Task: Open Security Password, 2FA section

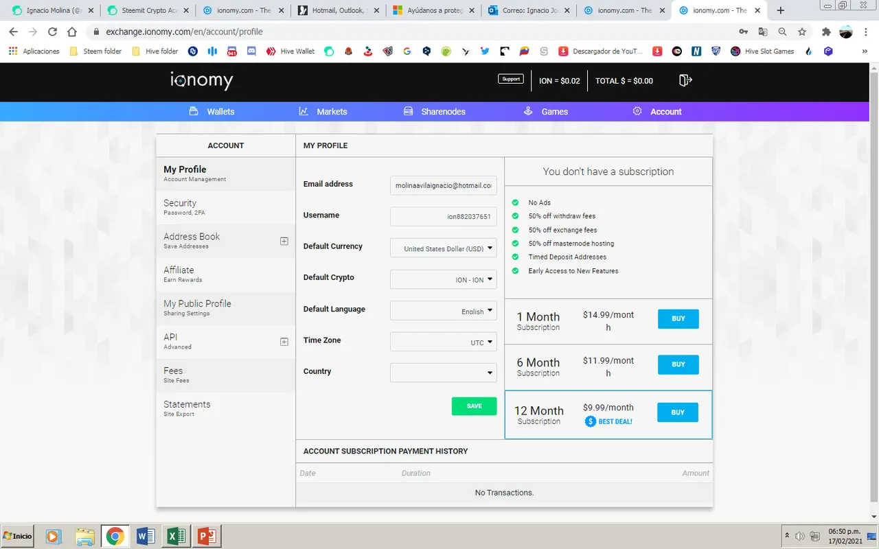Action: pyautogui.click(x=226, y=207)
